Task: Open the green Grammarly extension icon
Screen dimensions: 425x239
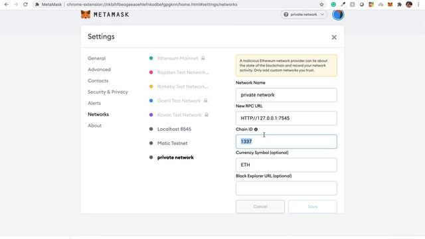Action: pos(333,5)
